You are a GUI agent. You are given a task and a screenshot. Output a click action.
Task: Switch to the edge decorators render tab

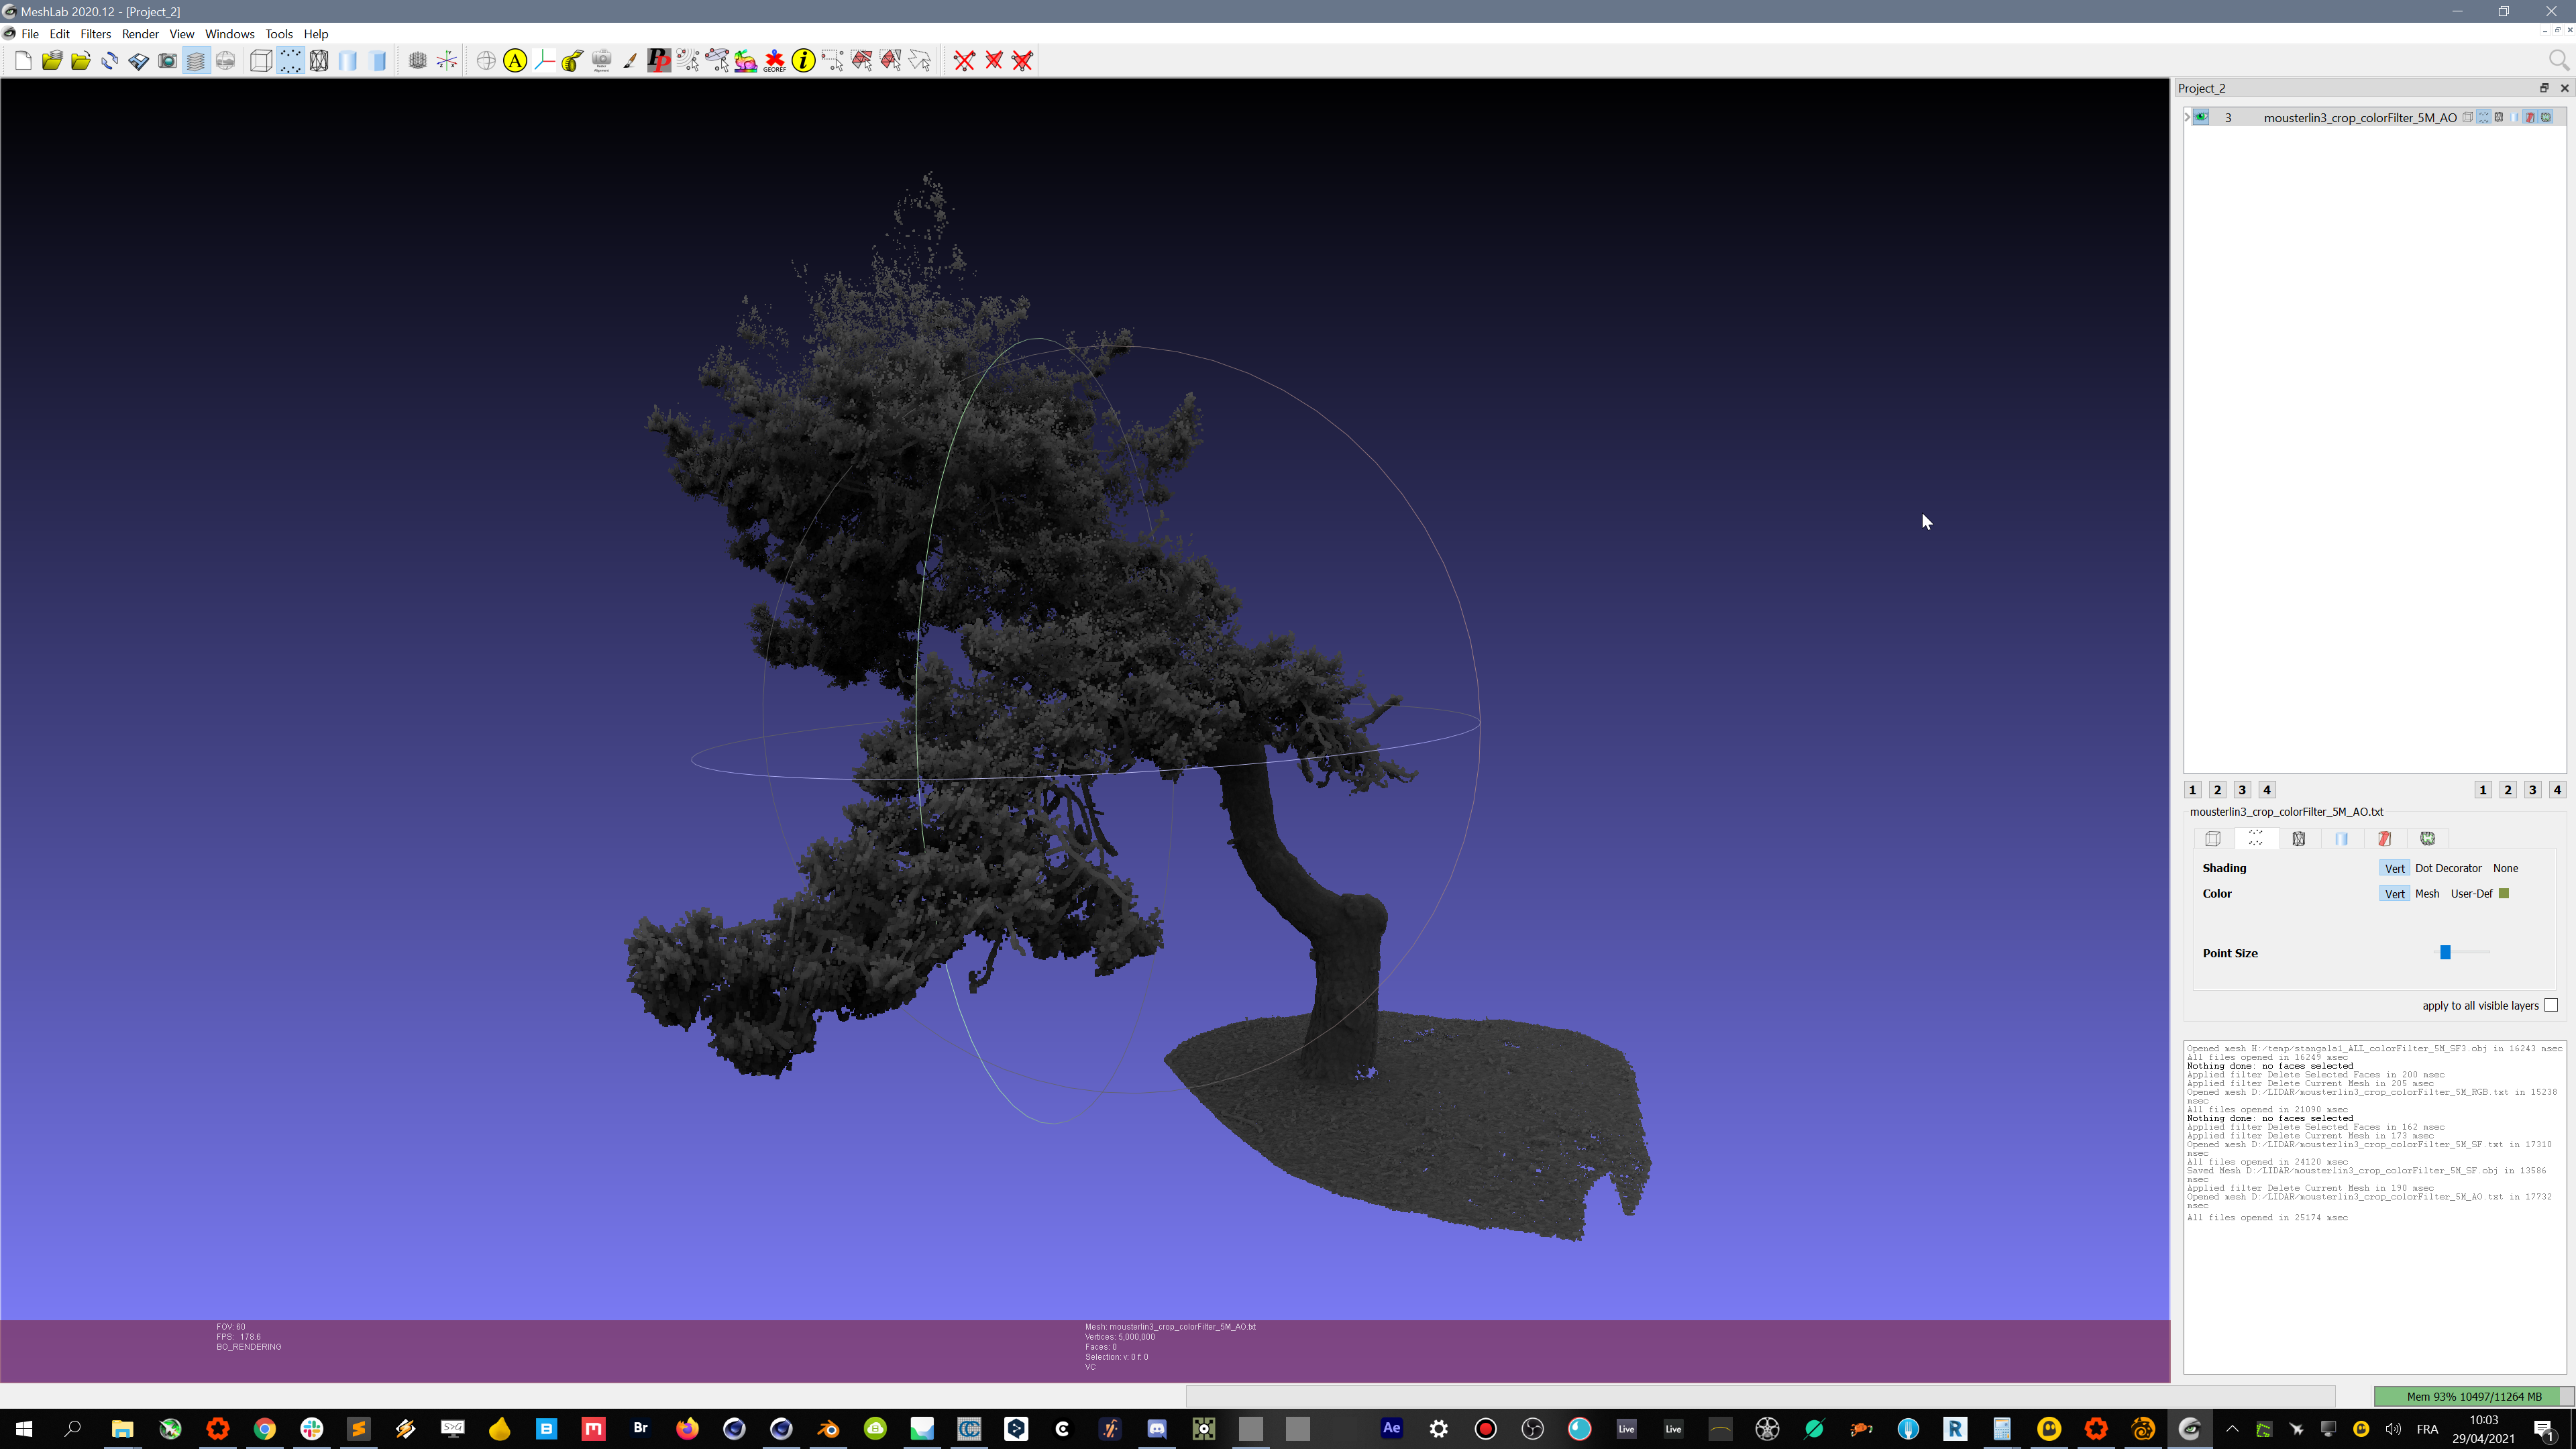[x=2428, y=839]
